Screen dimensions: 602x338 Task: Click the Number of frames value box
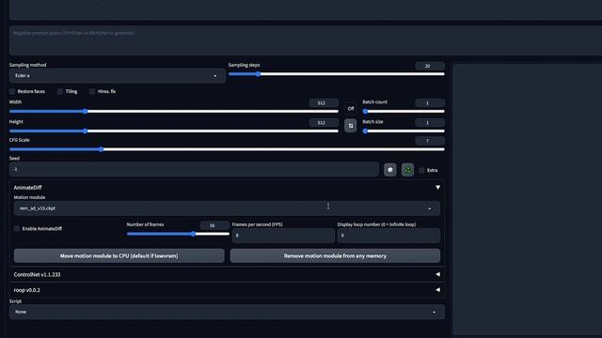click(x=214, y=225)
